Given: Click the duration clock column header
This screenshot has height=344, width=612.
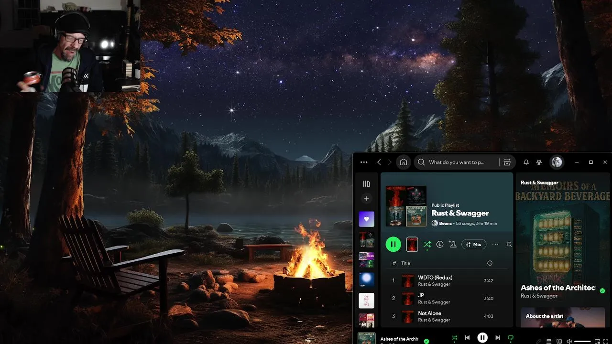Looking at the screenshot, I should [x=490, y=263].
